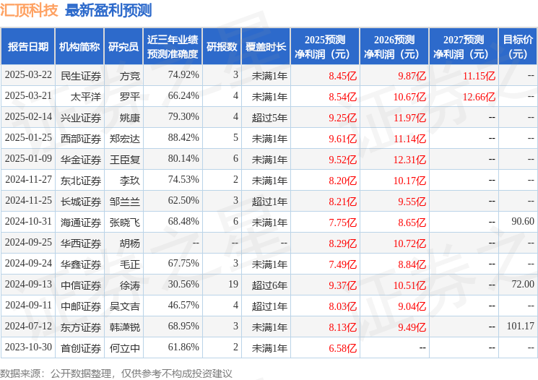Click 首创证券 institution cell

tap(81, 348)
